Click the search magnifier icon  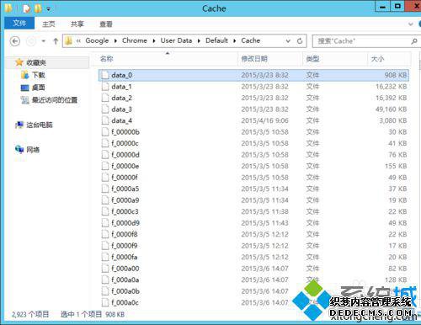point(413,41)
